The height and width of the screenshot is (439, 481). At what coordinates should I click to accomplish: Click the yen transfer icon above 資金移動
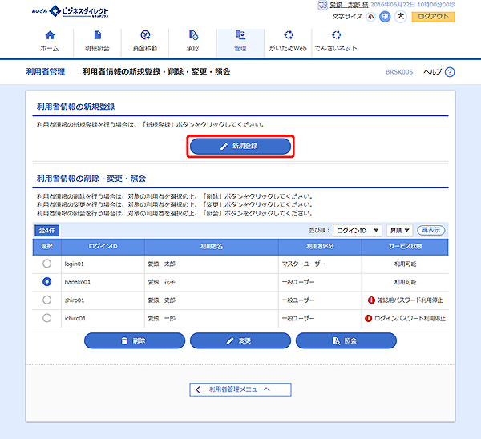[145, 35]
